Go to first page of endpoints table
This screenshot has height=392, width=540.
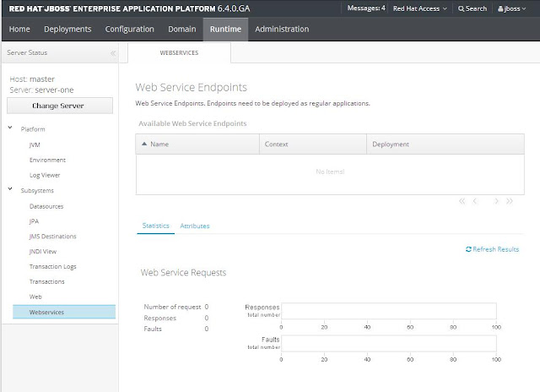[x=462, y=201]
